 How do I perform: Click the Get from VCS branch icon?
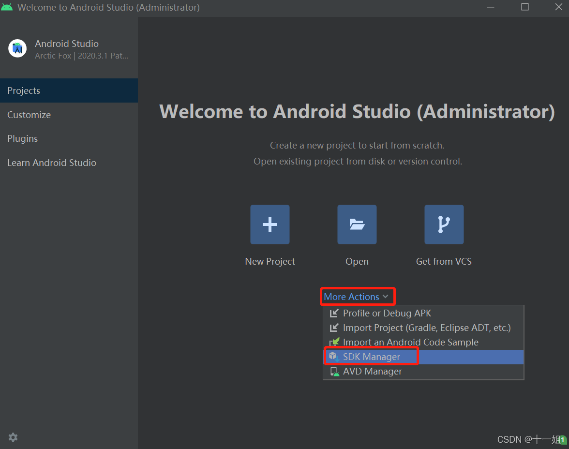(x=444, y=224)
